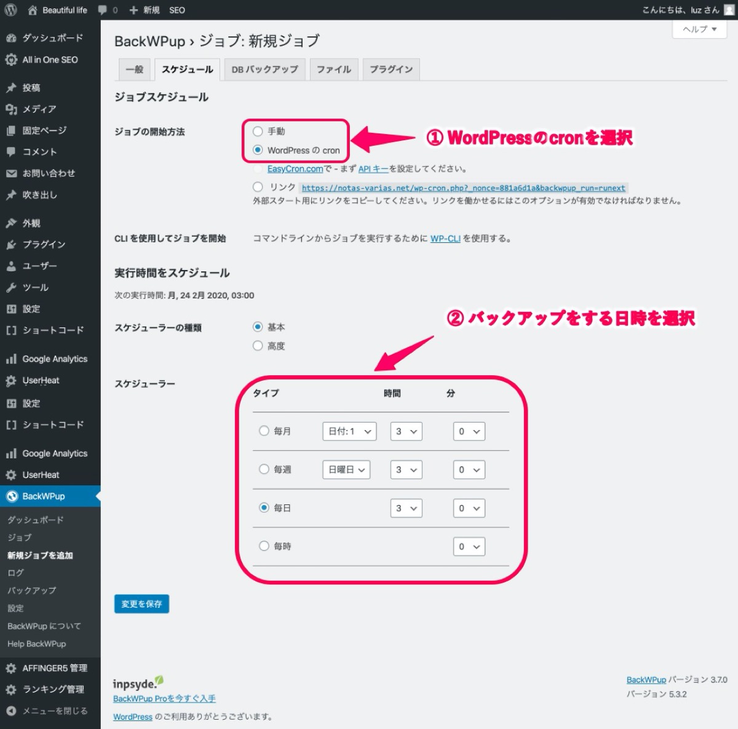Viewport: 738px width, 729px height.
Task: Open minute dropdown in 毎週 row
Action: 469,470
